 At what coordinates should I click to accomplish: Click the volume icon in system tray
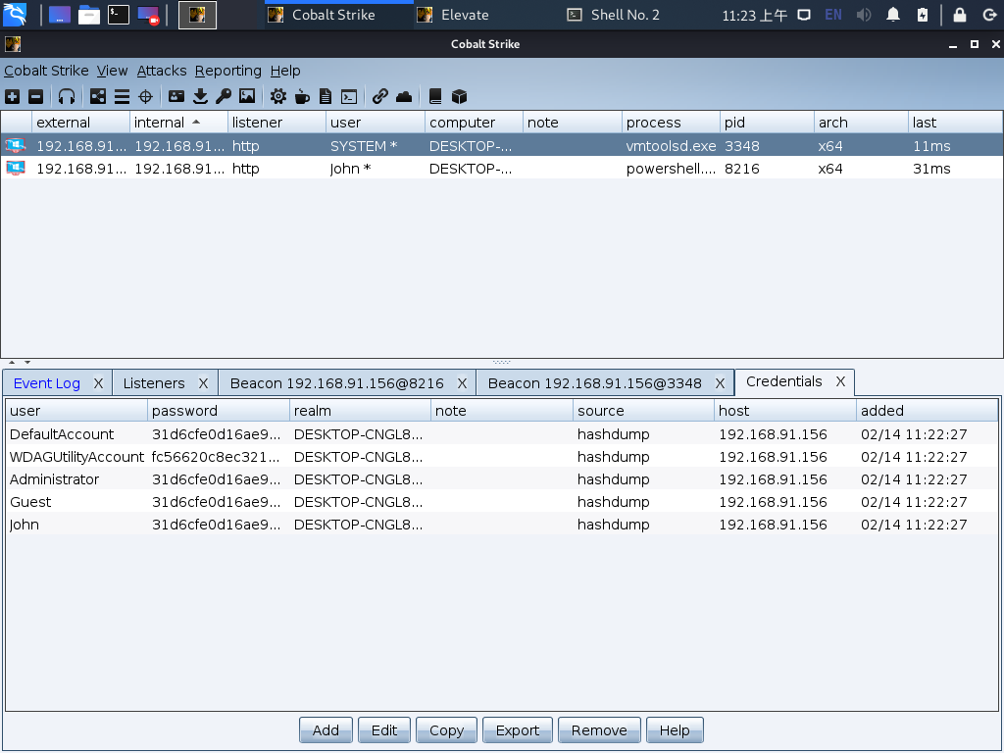[x=864, y=15]
